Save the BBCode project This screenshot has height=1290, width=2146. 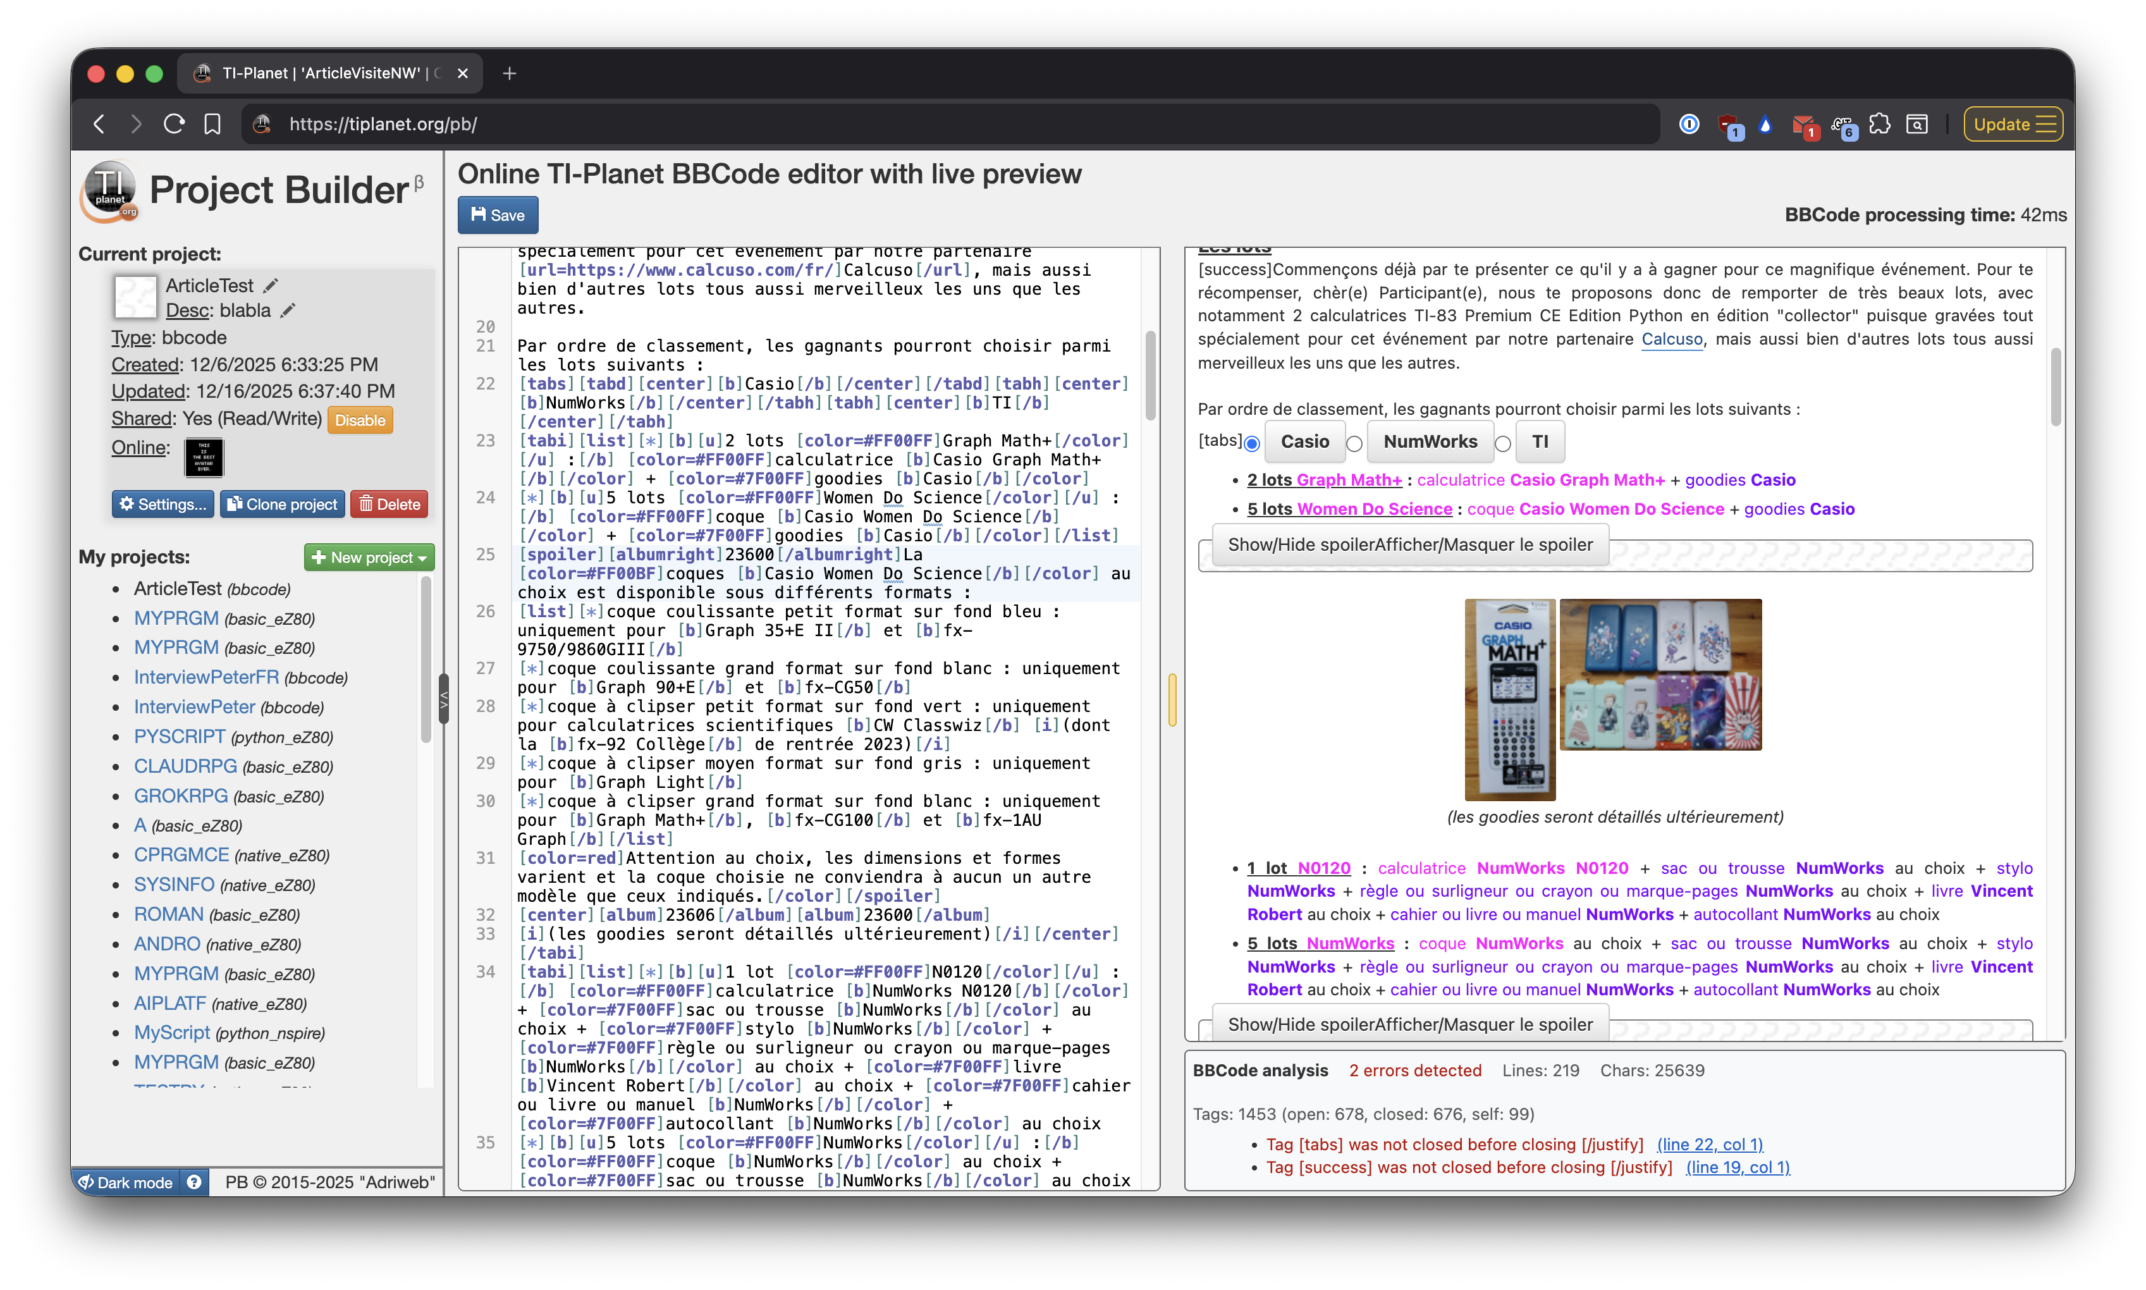(x=498, y=216)
